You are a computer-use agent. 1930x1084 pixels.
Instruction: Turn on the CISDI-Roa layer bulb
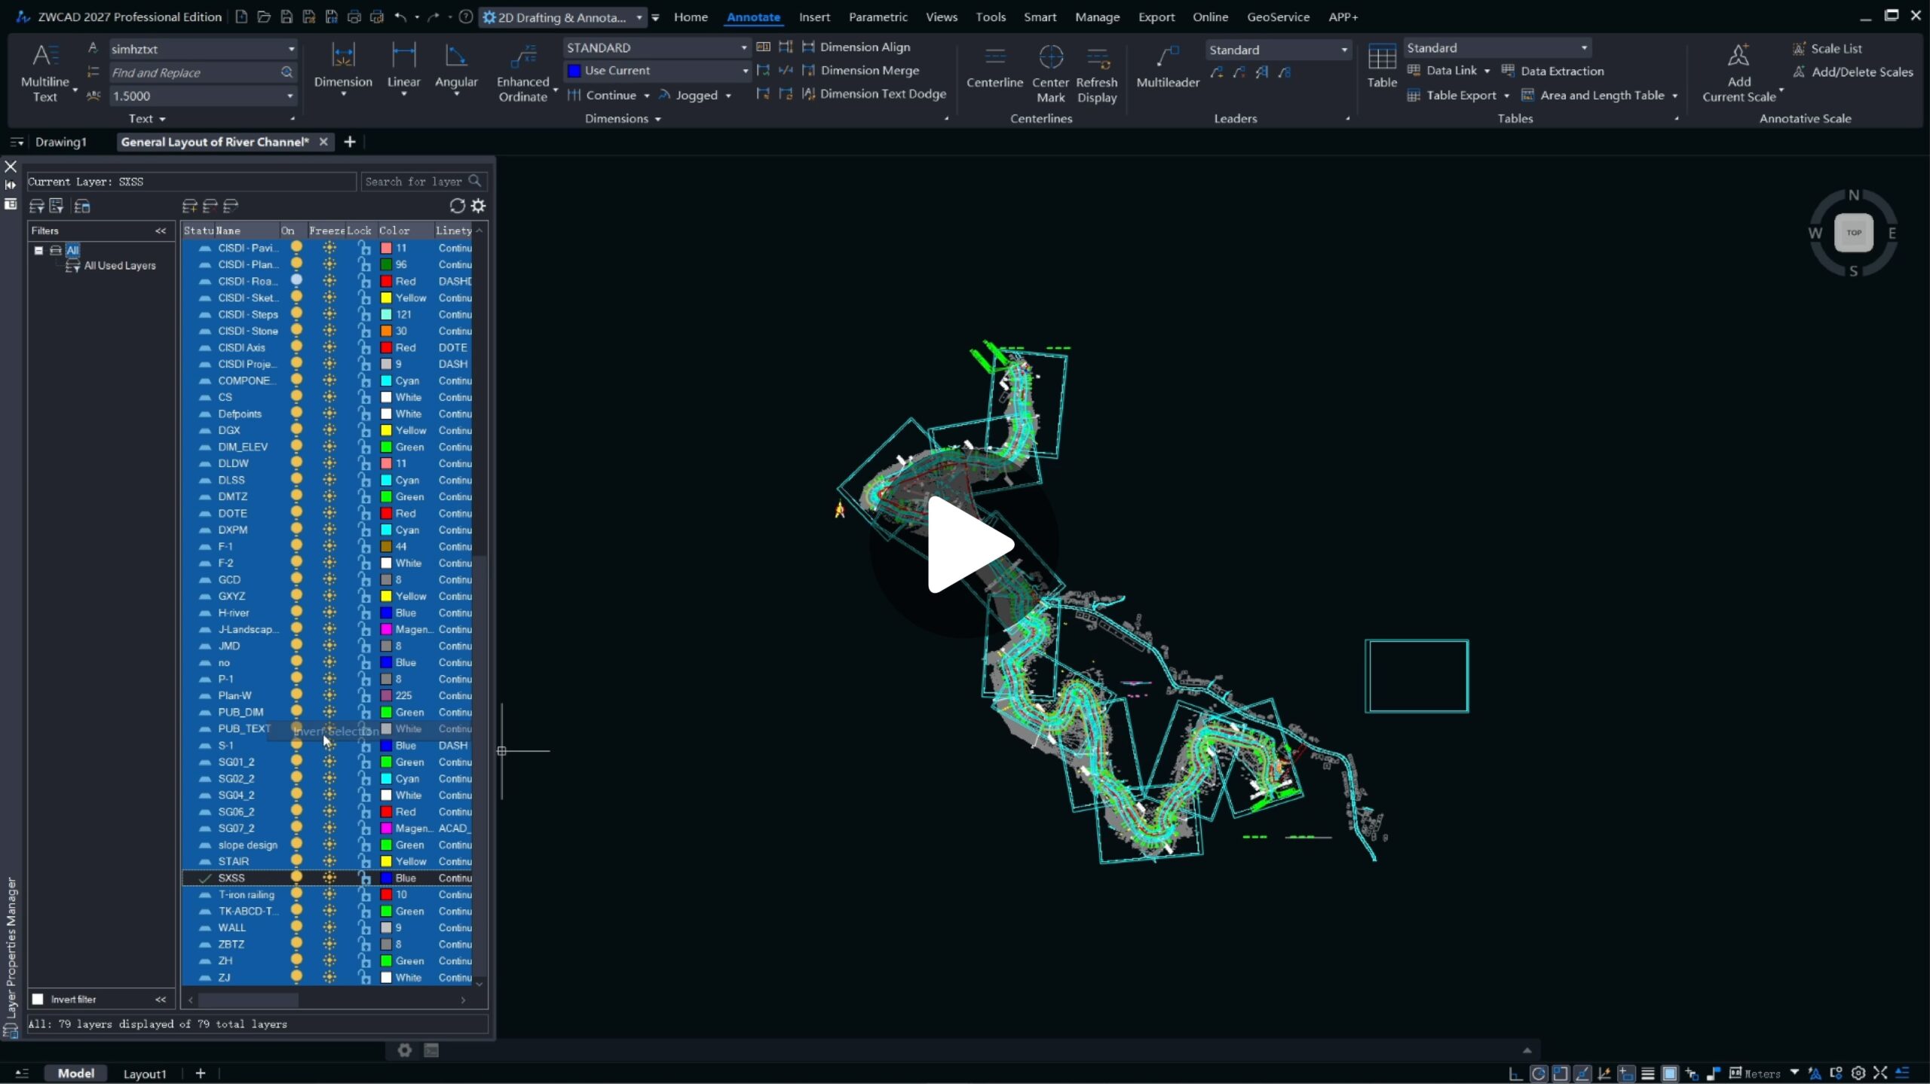point(296,280)
